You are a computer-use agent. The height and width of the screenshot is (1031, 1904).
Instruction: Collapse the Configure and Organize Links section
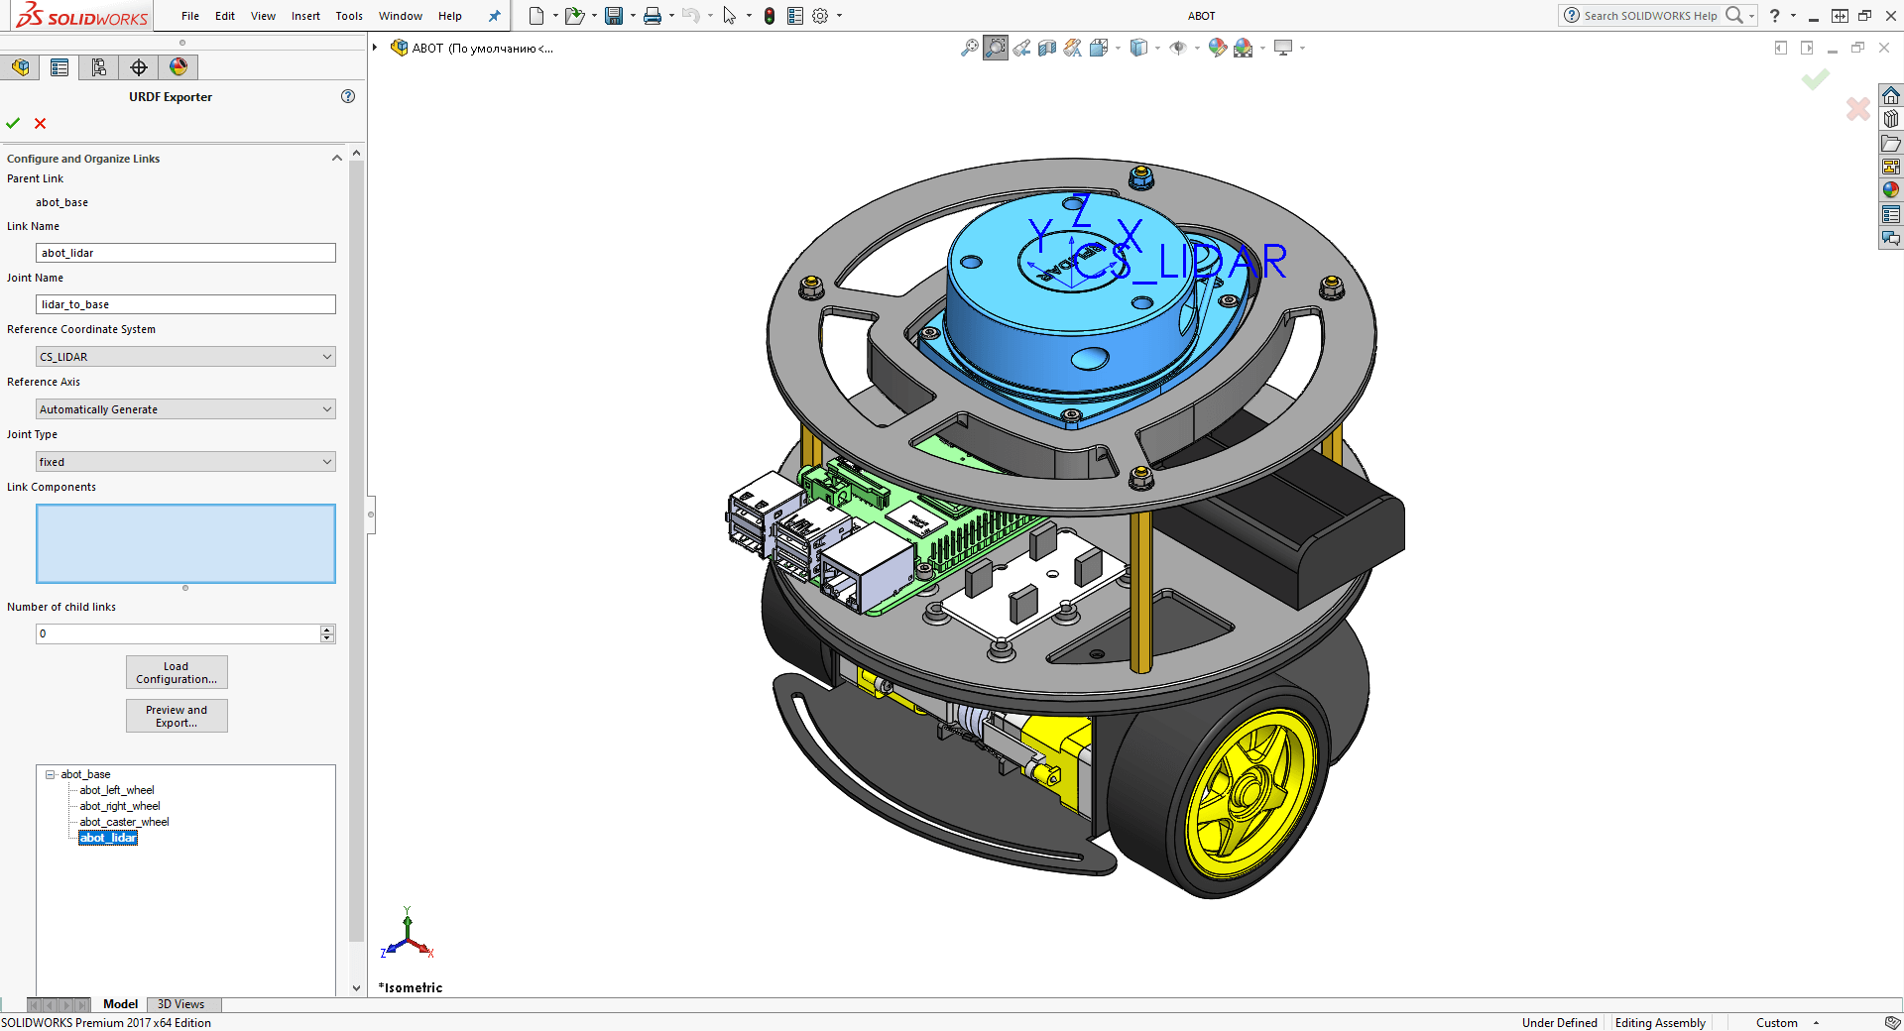(337, 158)
